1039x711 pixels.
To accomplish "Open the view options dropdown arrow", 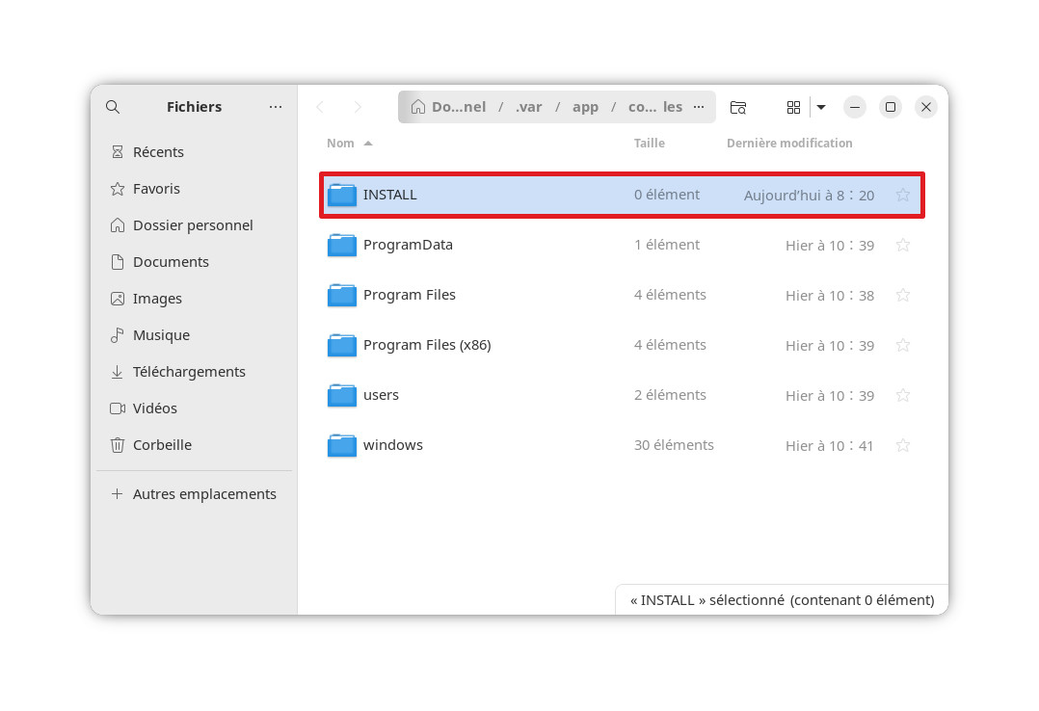I will pyautogui.click(x=821, y=107).
